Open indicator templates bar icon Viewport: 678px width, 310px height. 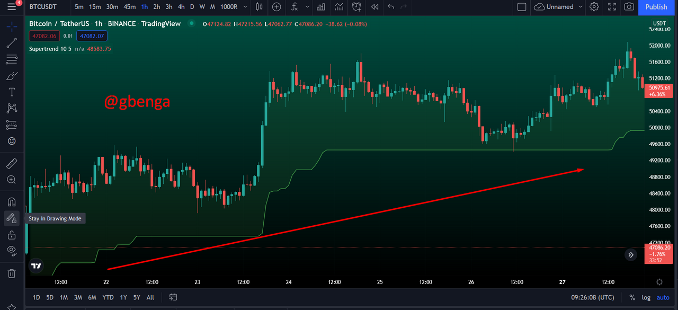(321, 7)
